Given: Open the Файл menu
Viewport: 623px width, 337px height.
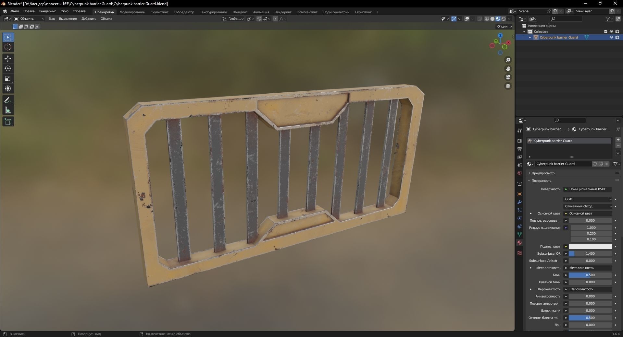Looking at the screenshot, I should point(15,11).
